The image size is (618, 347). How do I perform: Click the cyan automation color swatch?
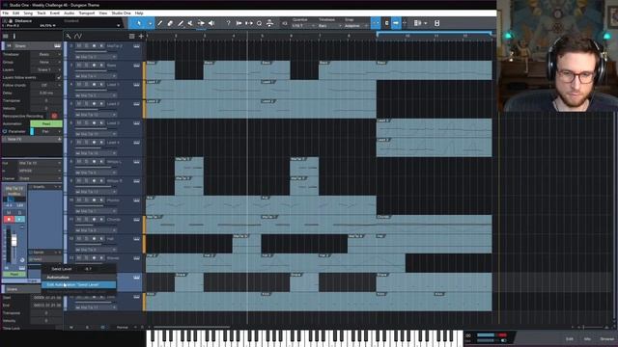(32, 131)
